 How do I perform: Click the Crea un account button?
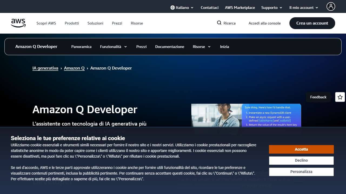pyautogui.click(x=312, y=23)
